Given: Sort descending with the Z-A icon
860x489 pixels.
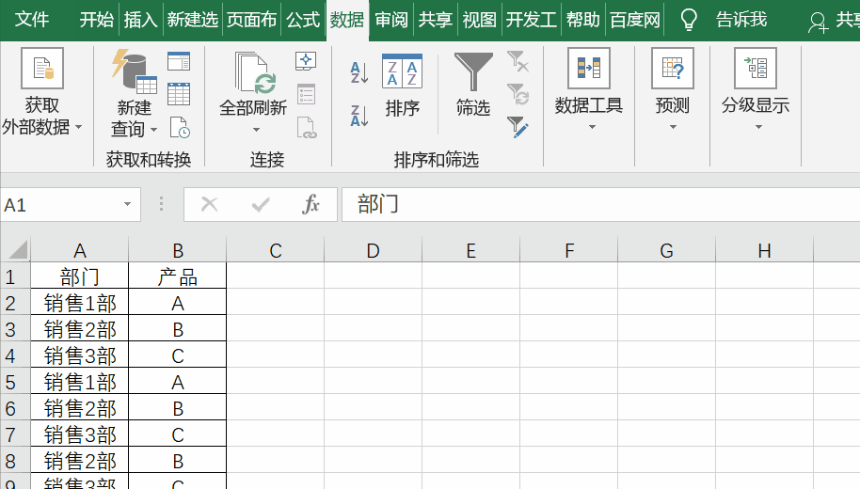Looking at the screenshot, I should pyautogui.click(x=359, y=116).
